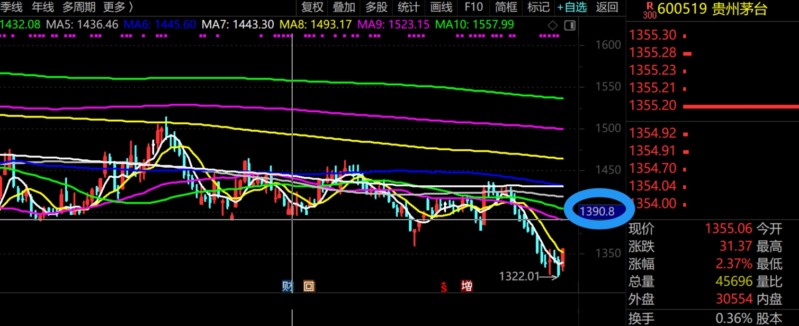
Task: Open the 画线 drawing tools
Action: click(441, 7)
